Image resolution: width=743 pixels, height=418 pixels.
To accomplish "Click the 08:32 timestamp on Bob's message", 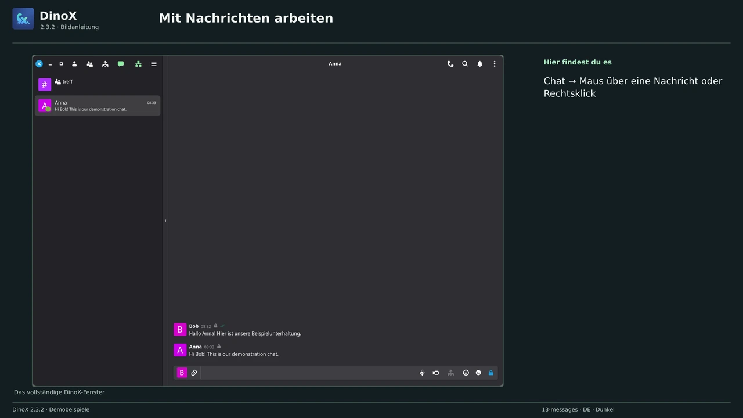I will [206, 327].
